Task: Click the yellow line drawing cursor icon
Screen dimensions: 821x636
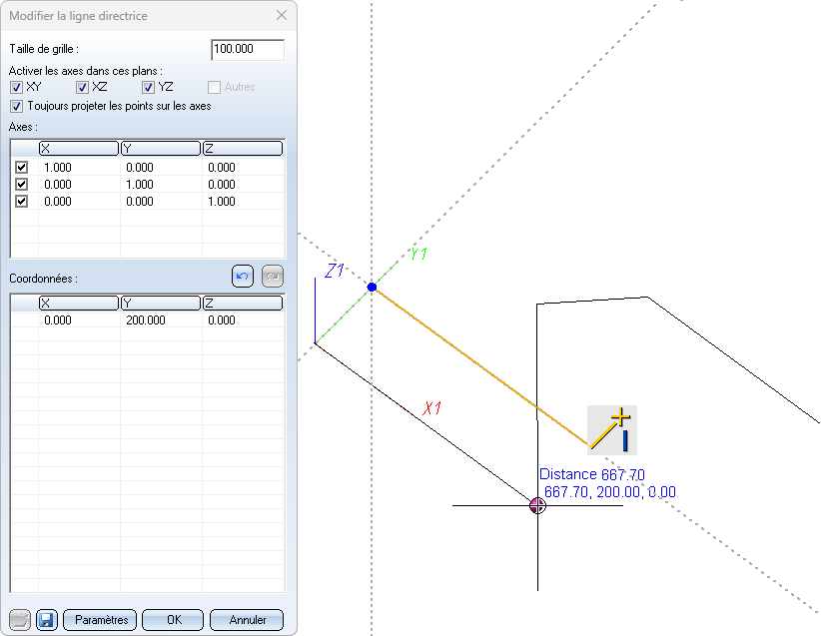Action: coord(611,429)
